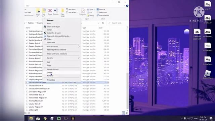Open Properties from the context menu
The image size is (215, 121).
click(51, 80)
